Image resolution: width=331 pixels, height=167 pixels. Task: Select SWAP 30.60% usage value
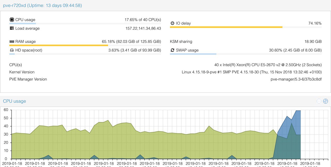295,50
